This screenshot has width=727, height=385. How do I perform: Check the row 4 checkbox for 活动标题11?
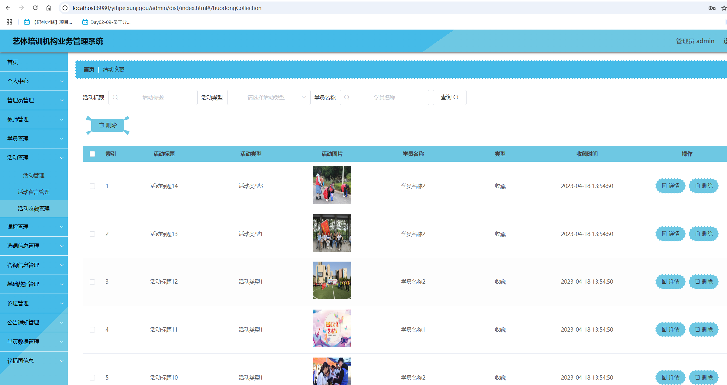pyautogui.click(x=92, y=330)
